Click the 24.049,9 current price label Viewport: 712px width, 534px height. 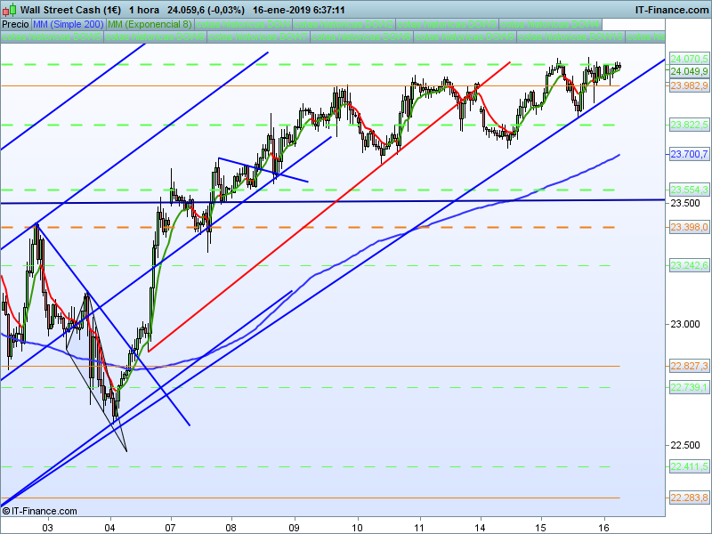coord(689,71)
